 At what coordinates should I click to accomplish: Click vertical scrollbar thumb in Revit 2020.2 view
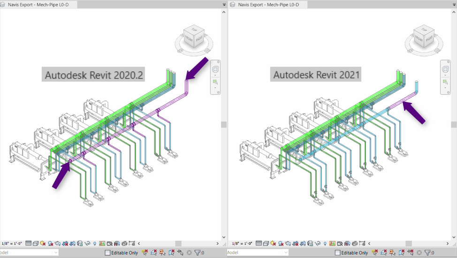[x=224, y=124]
